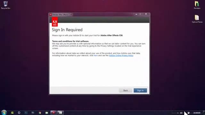Click the green taskbar icon beside the Start orb
Image resolution: width=205 pixels, height=115 pixels.
click(x=12, y=113)
